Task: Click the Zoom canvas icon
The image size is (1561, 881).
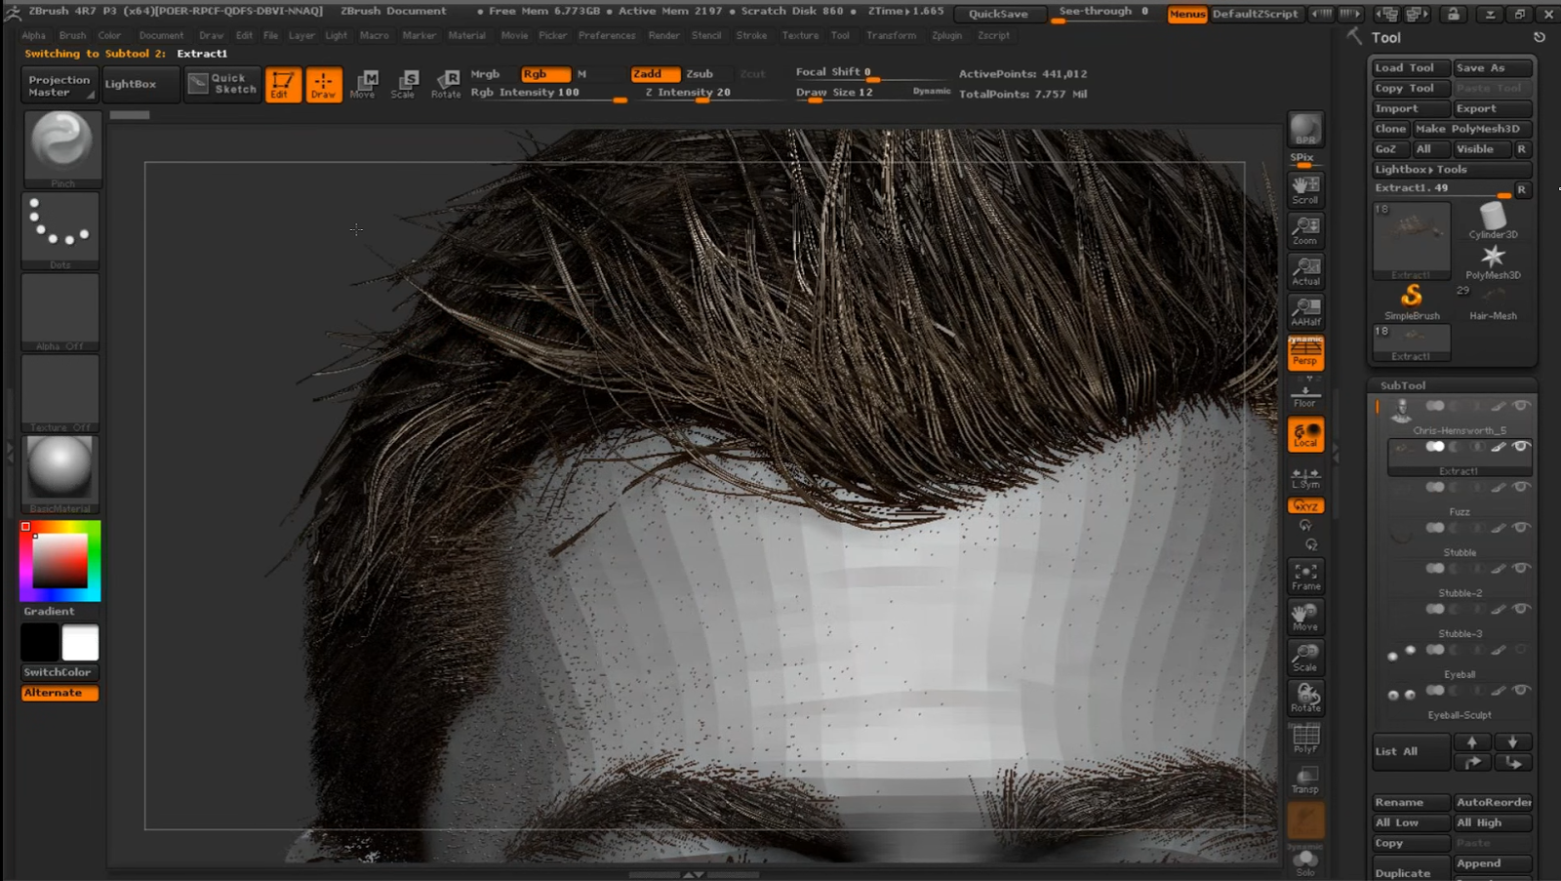Action: [x=1305, y=230]
